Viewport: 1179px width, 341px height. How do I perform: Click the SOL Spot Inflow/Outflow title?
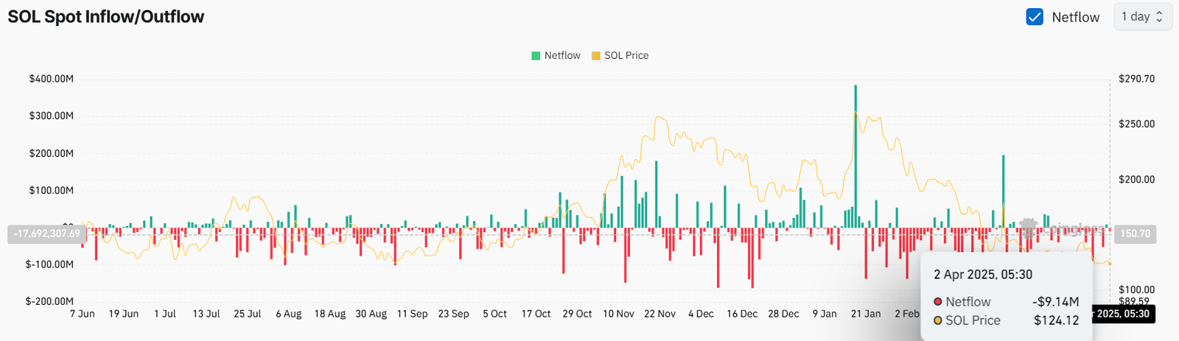pos(106,17)
